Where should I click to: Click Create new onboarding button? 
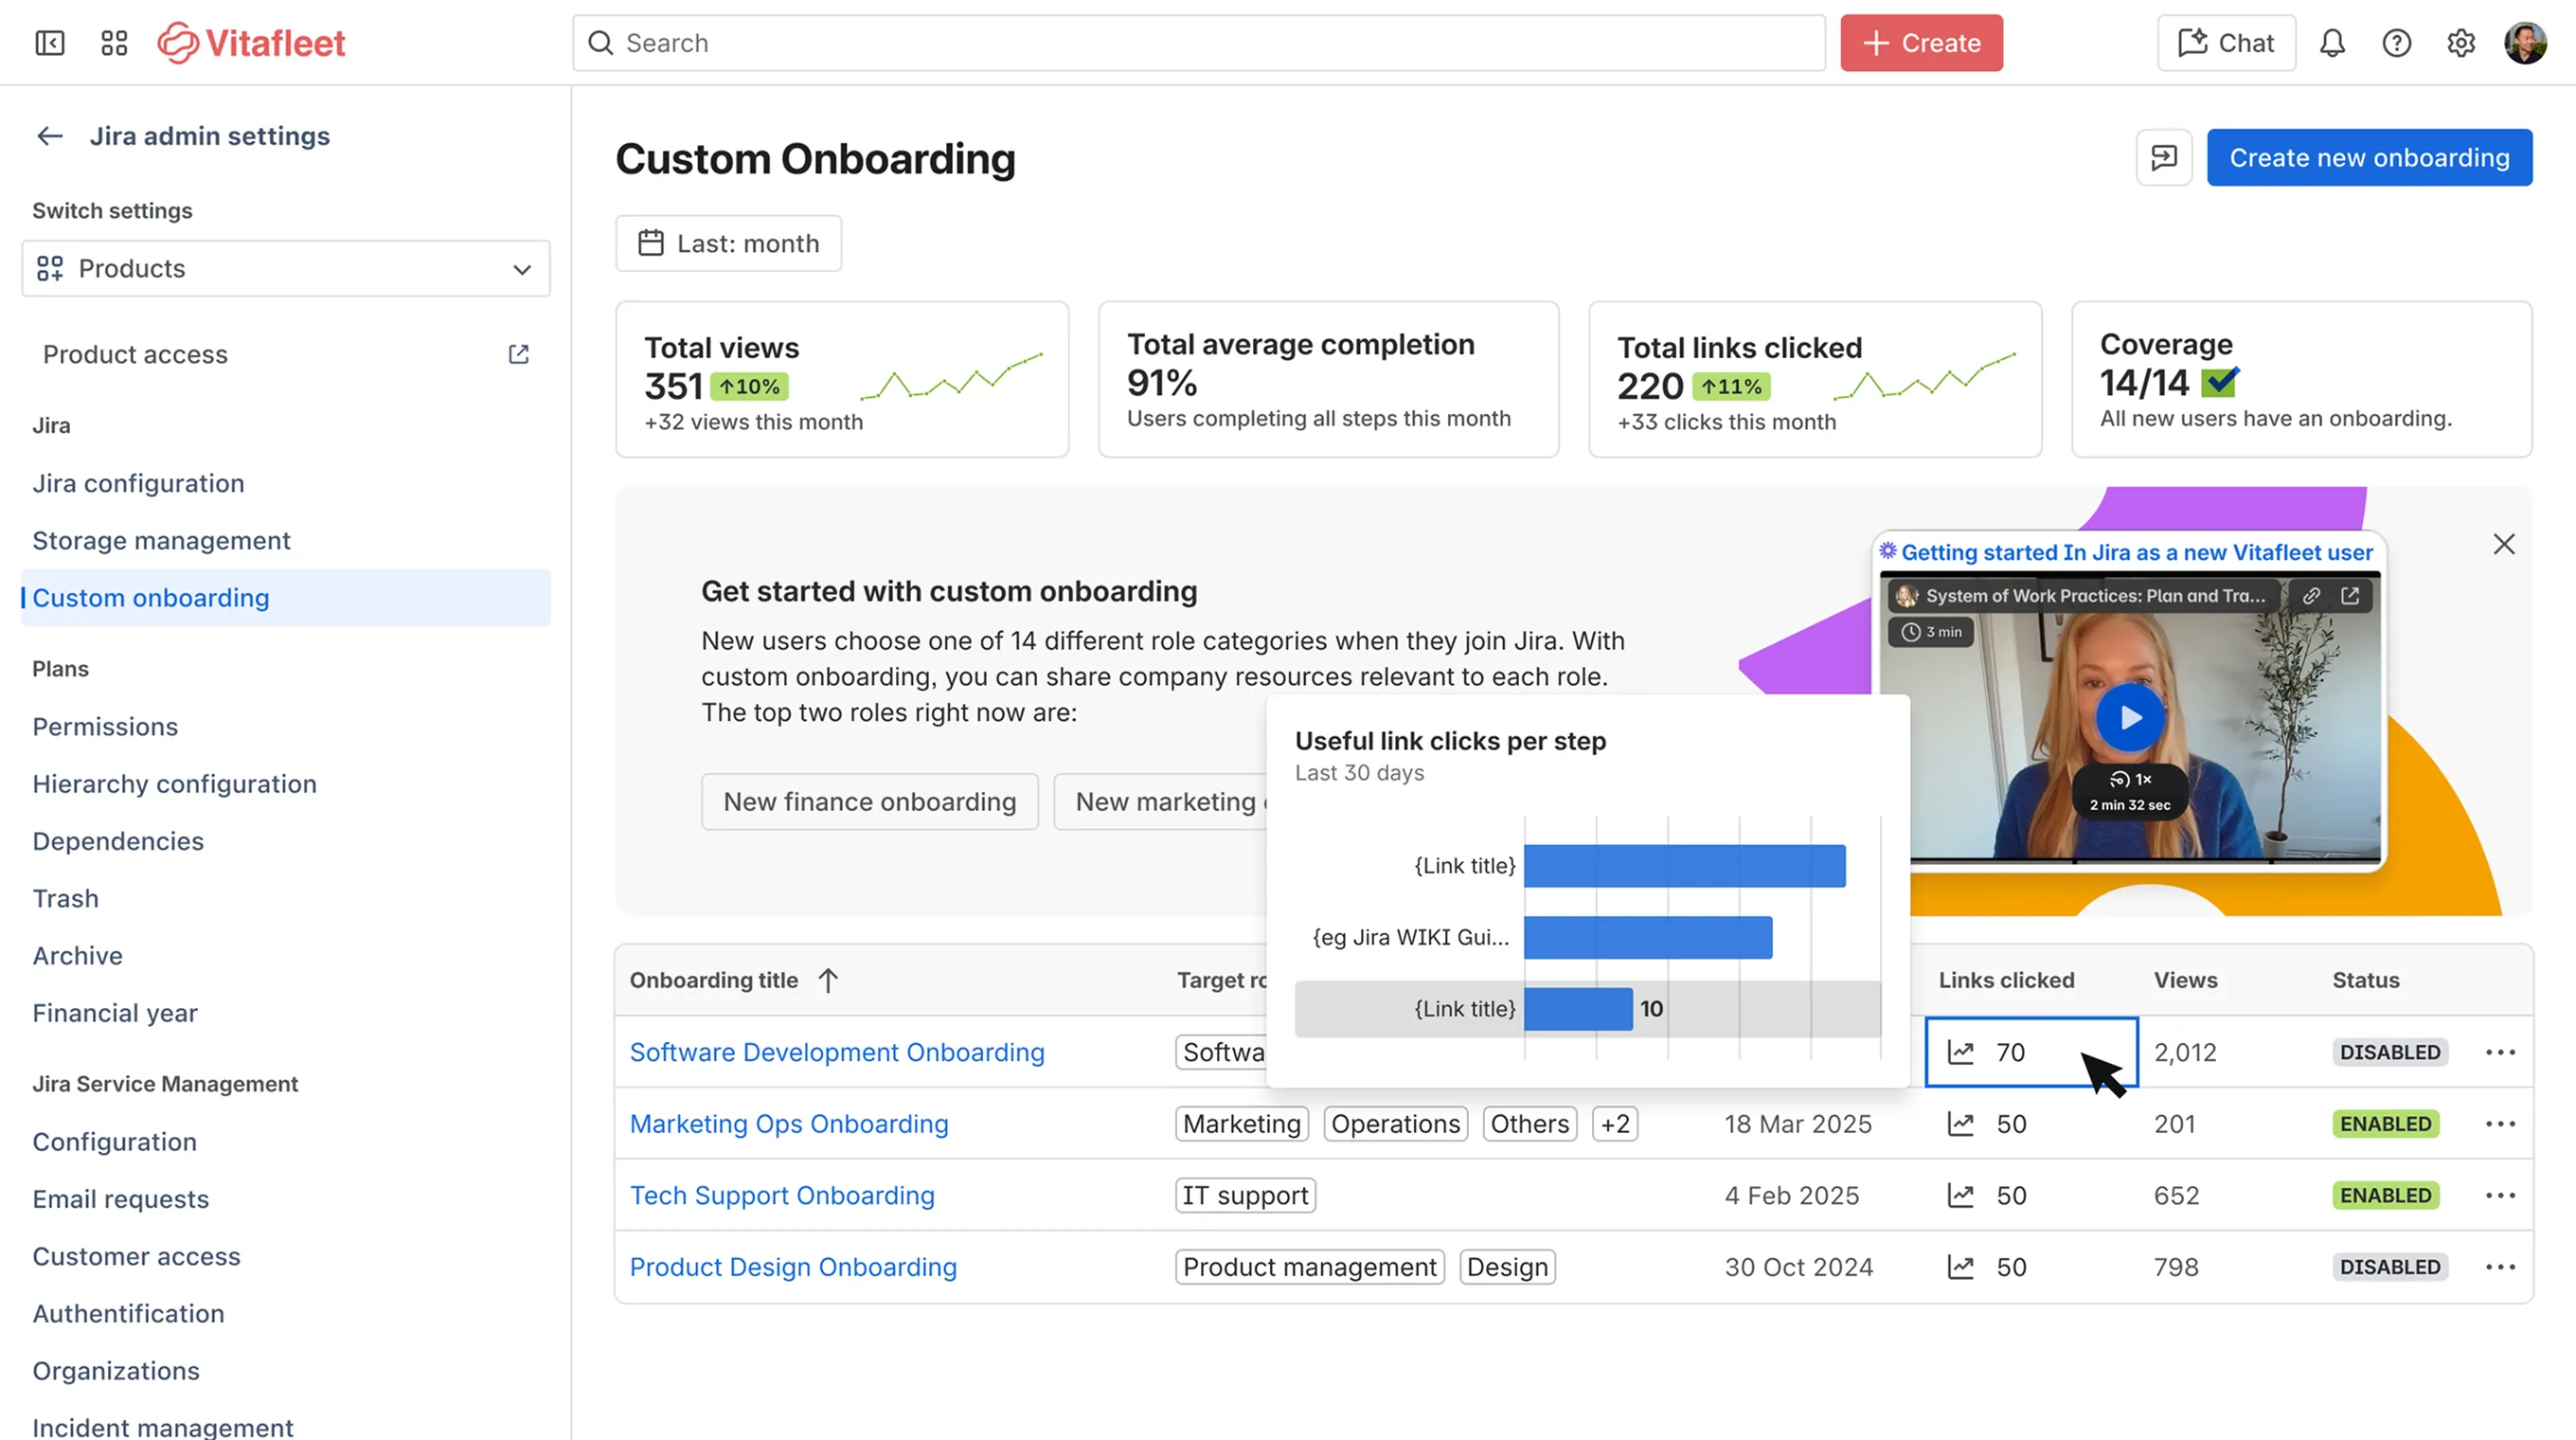point(2369,158)
